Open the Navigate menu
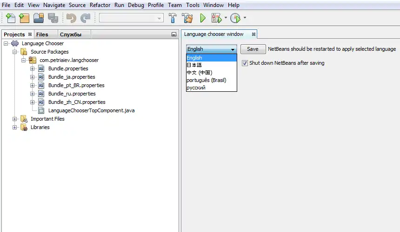 54,5
